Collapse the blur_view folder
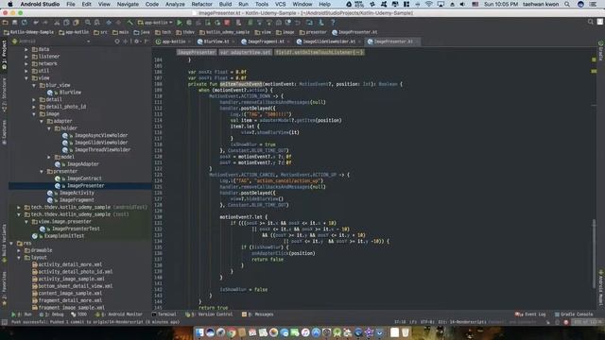 pos(34,85)
